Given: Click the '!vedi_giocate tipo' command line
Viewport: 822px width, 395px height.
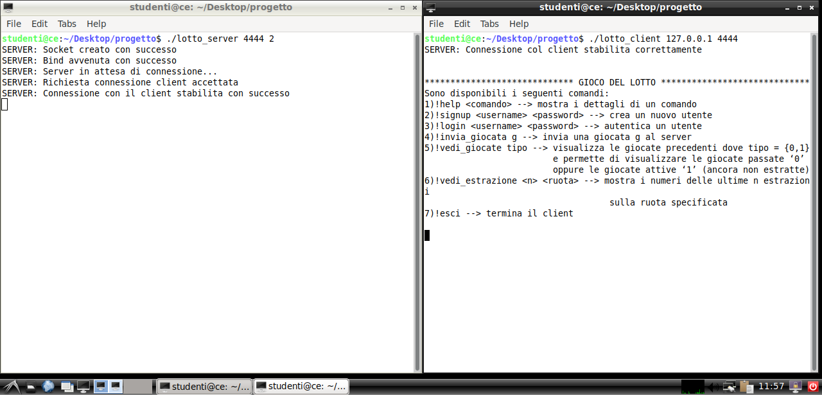Looking at the screenshot, I should [617, 148].
